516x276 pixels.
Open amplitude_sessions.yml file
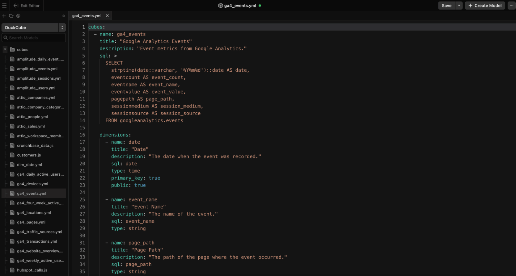(39, 78)
